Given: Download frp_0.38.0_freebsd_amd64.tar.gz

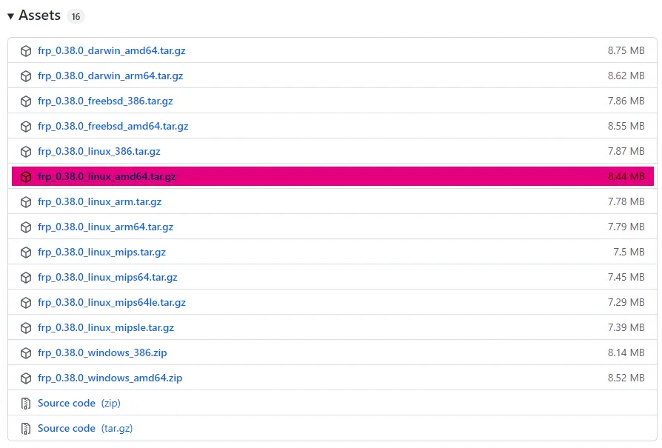Looking at the screenshot, I should coord(113,126).
